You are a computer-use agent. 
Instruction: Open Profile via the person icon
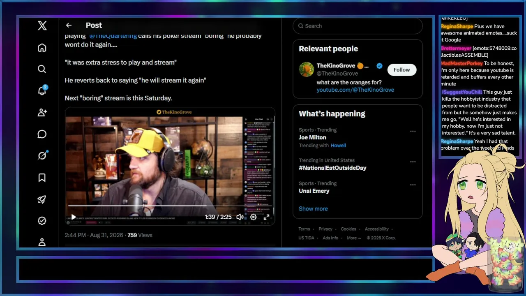(42, 242)
